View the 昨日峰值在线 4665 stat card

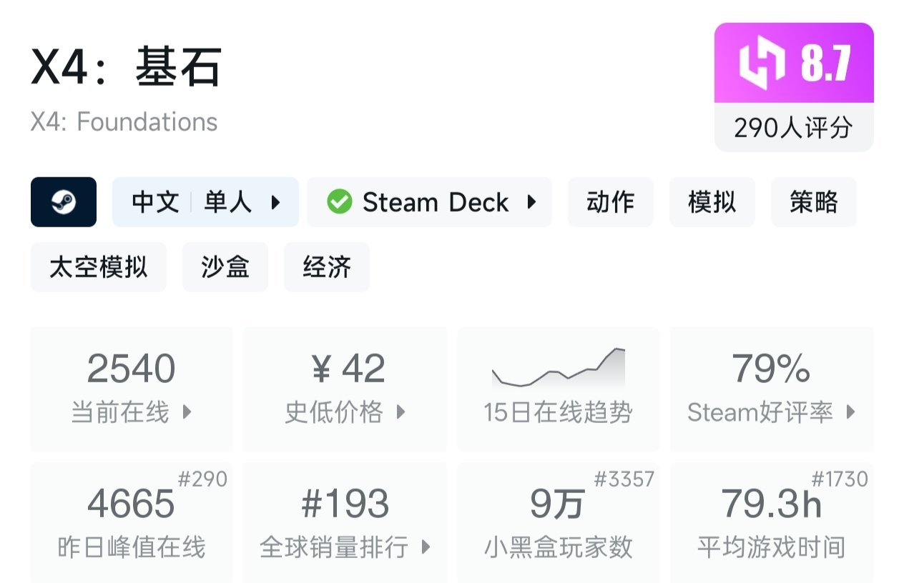tap(132, 522)
